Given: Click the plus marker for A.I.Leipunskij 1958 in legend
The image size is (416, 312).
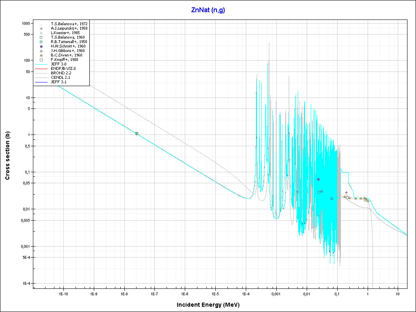Looking at the screenshot, I should (x=41, y=28).
